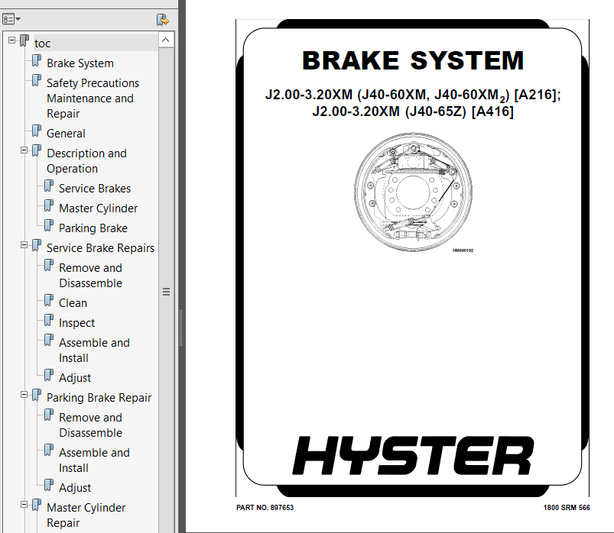This screenshot has height=533, width=614.
Task: Click the bookmark icon beside Parking Brake Repair
Action: point(37,395)
